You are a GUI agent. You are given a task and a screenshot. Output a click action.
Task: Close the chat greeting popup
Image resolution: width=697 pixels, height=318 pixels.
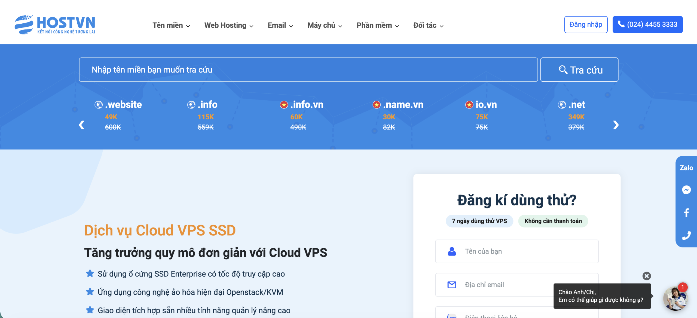point(646,276)
